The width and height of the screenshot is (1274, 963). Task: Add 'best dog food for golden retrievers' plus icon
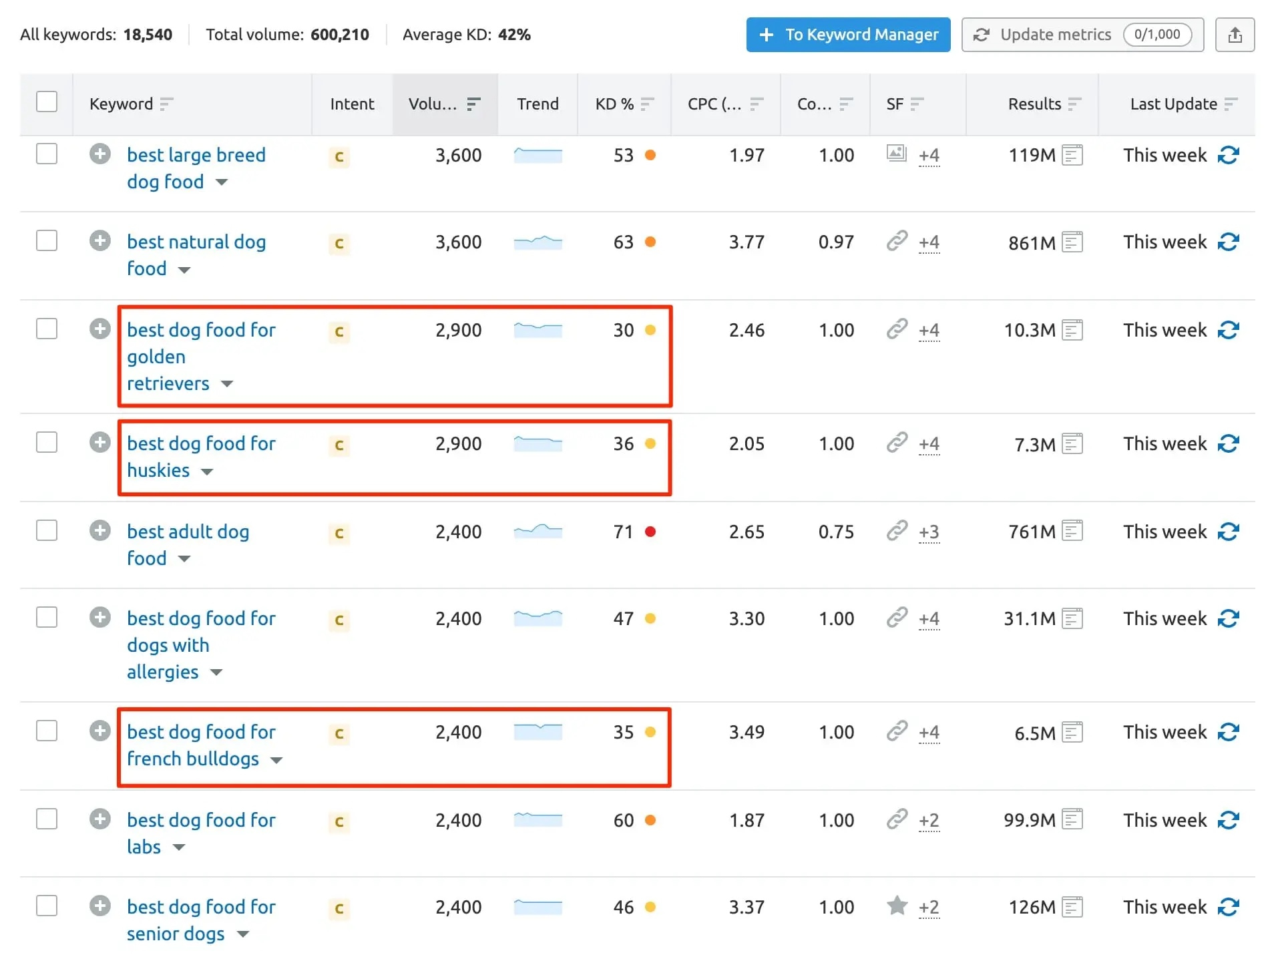pos(100,329)
